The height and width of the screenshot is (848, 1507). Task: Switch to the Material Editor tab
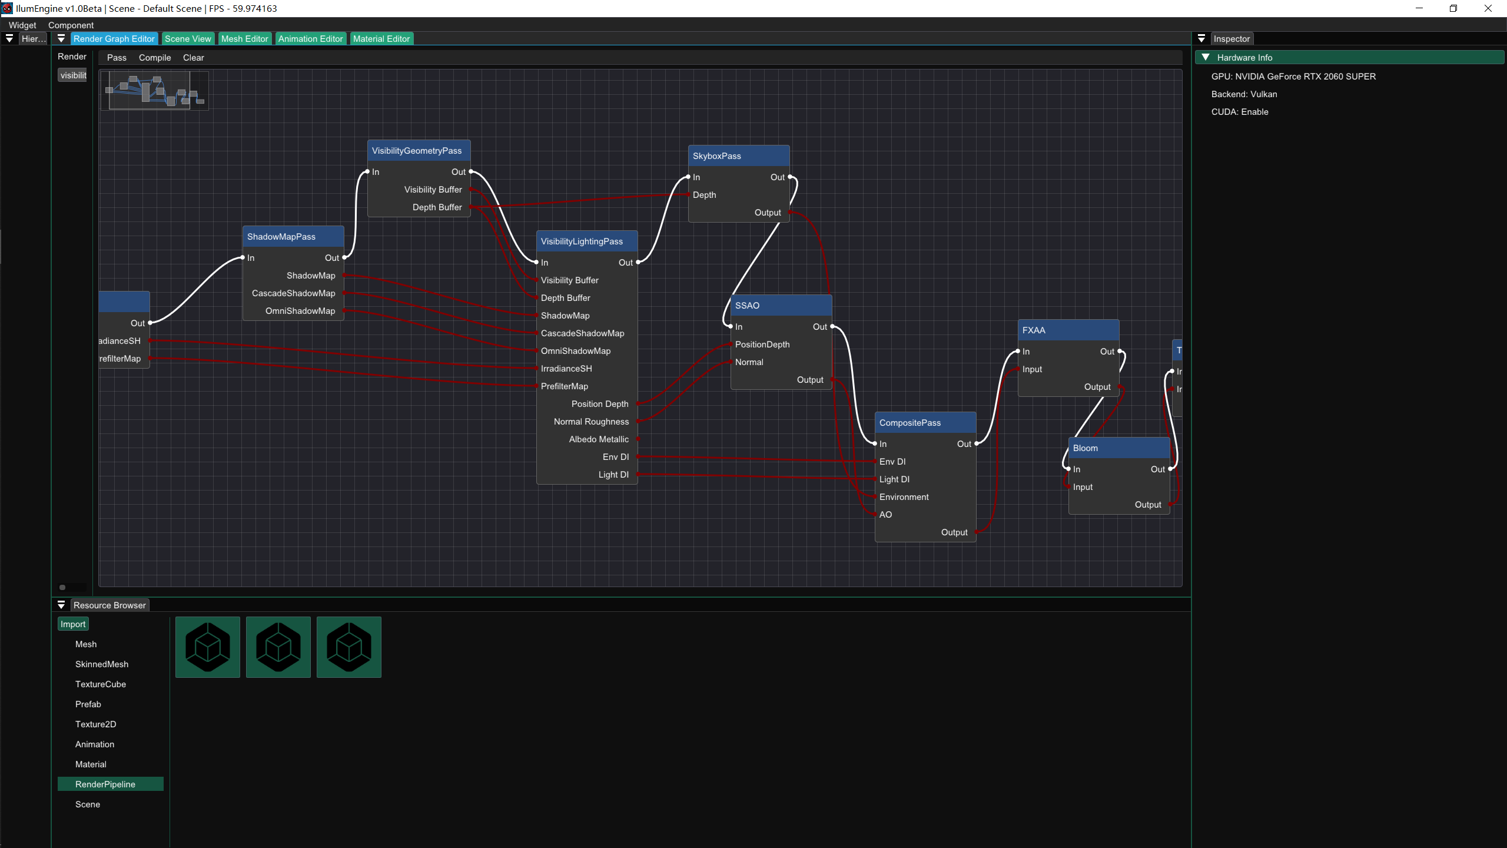381,38
